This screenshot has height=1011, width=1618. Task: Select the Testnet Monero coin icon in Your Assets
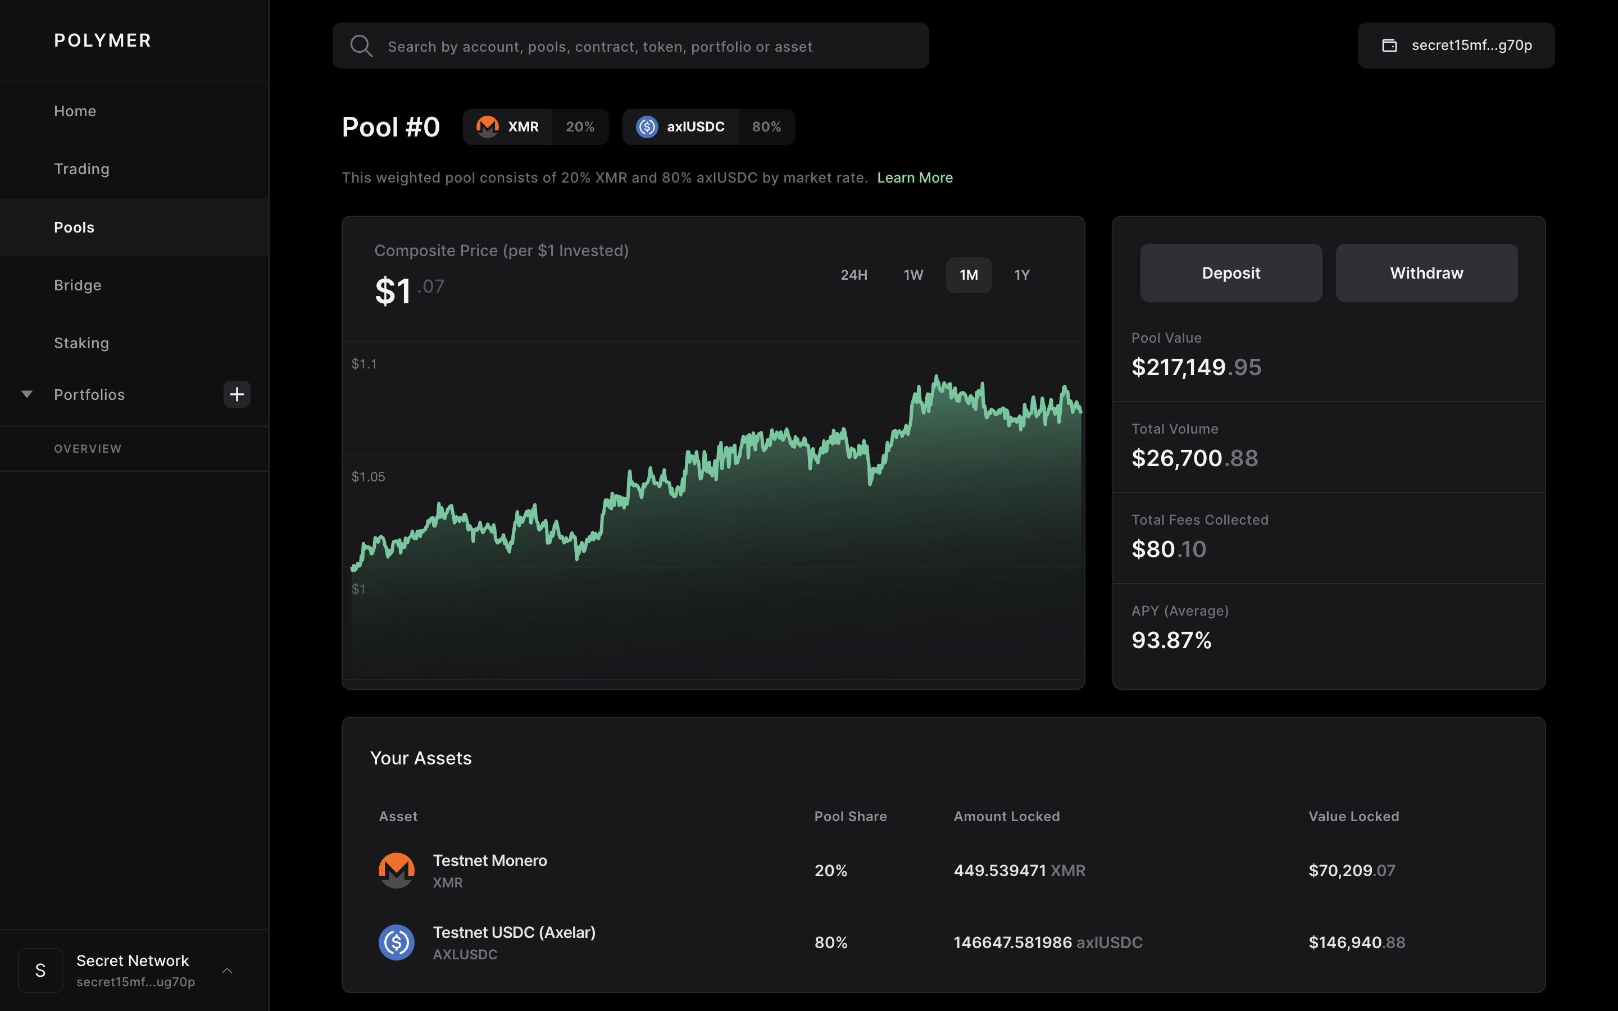coord(397,870)
